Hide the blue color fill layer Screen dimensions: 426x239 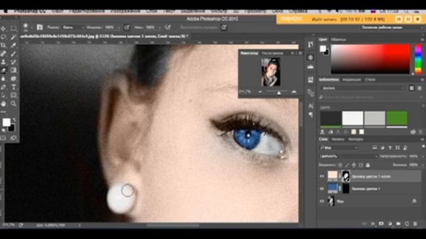coord(322,189)
